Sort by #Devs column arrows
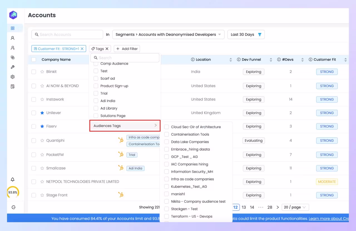This screenshot has height=231, width=356. (x=303, y=60)
